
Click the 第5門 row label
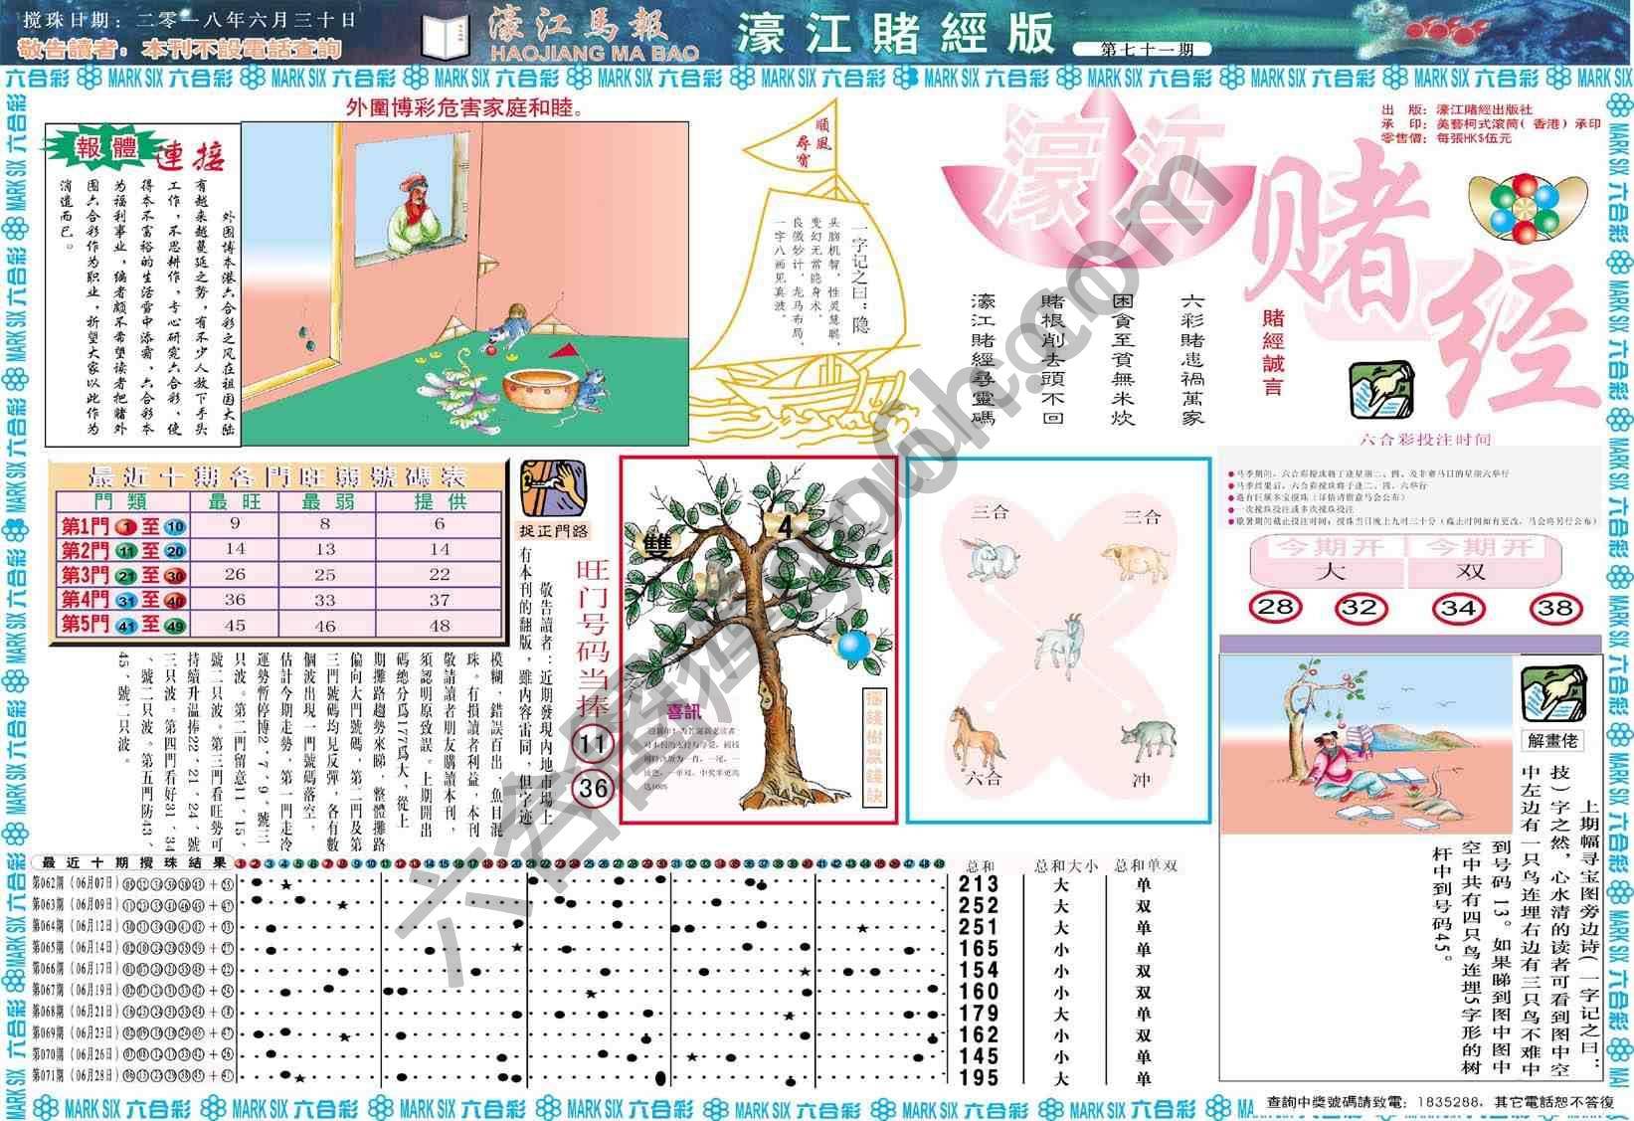click(86, 625)
